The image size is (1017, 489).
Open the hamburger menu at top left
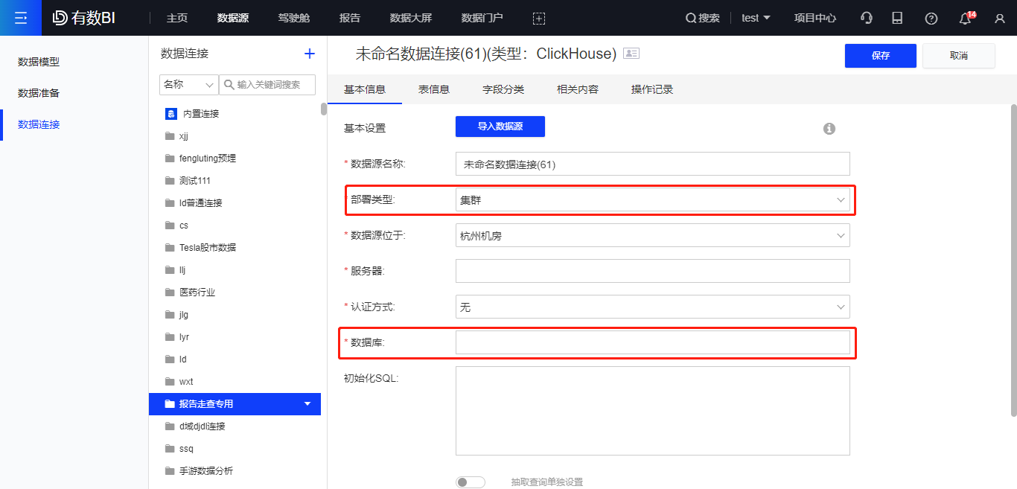(x=20, y=17)
